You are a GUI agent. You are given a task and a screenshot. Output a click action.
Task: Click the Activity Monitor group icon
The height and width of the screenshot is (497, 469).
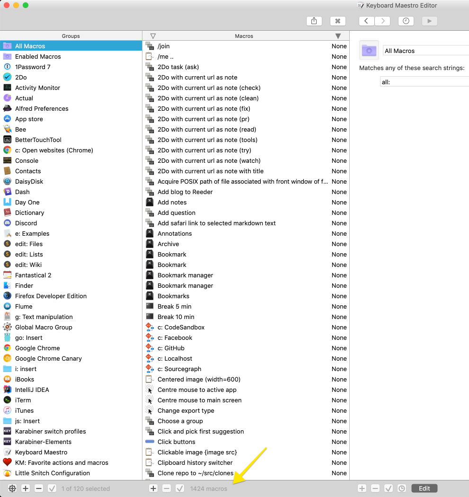7,88
